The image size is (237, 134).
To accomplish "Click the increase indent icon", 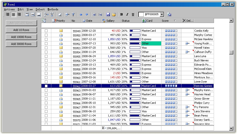I will [x=100, y=14].
